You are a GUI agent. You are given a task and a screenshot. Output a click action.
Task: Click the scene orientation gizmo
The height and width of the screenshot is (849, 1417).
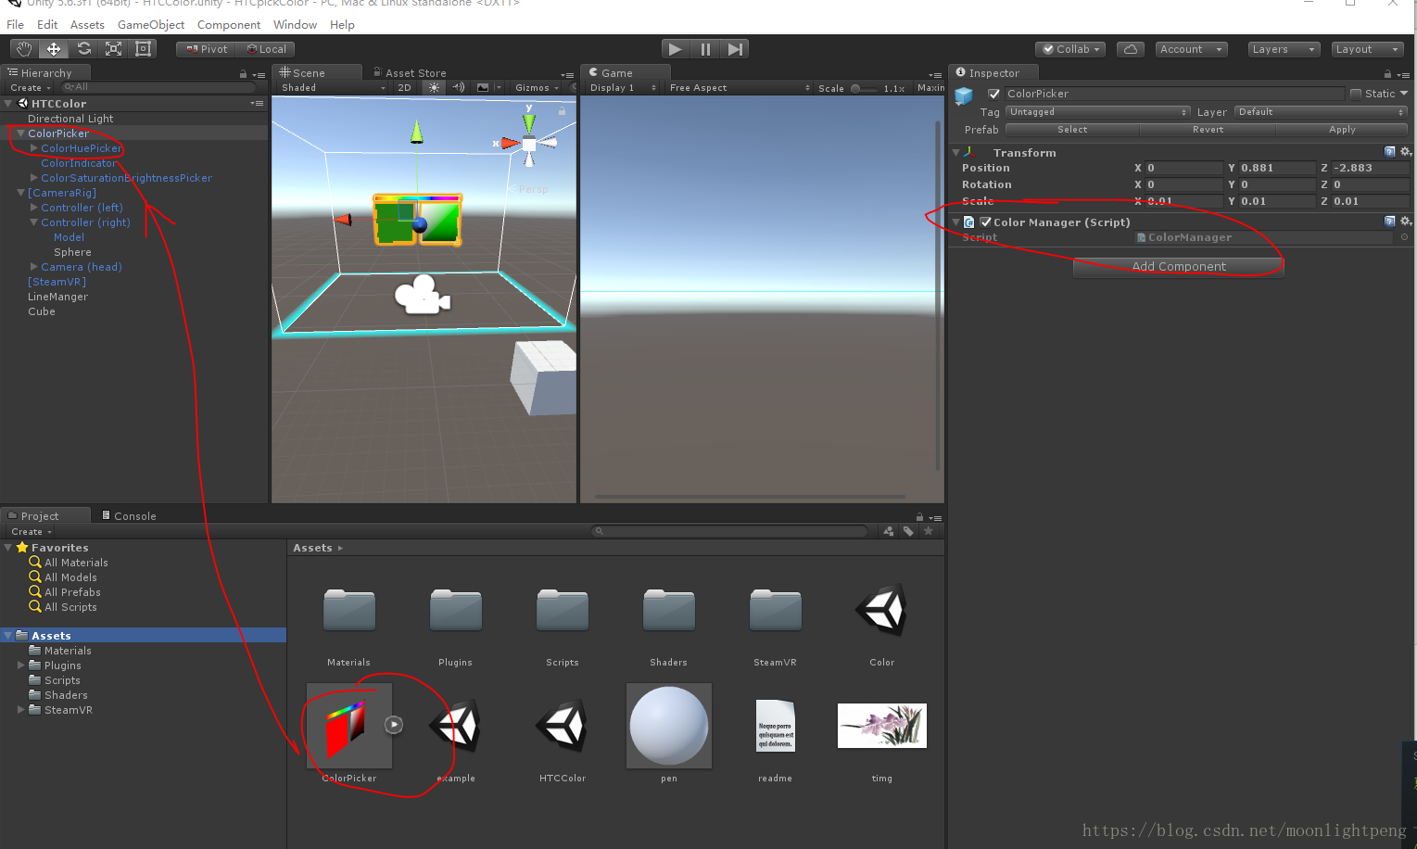pyautogui.click(x=528, y=143)
